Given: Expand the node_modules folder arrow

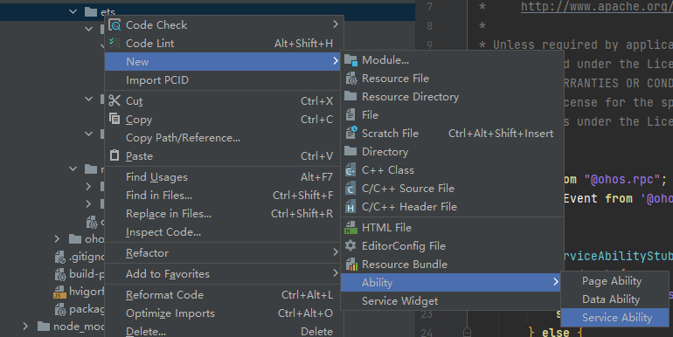Looking at the screenshot, I should [25, 327].
